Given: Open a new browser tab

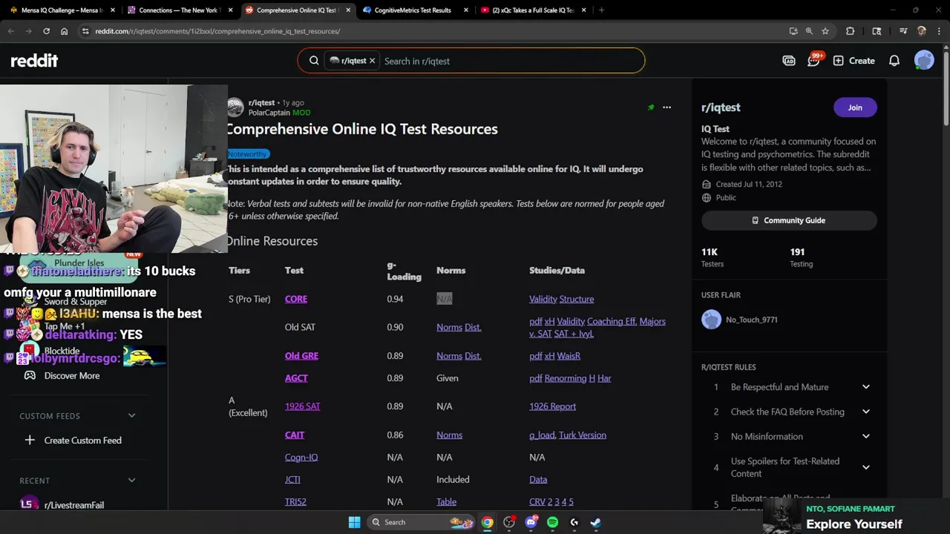Looking at the screenshot, I should [601, 10].
